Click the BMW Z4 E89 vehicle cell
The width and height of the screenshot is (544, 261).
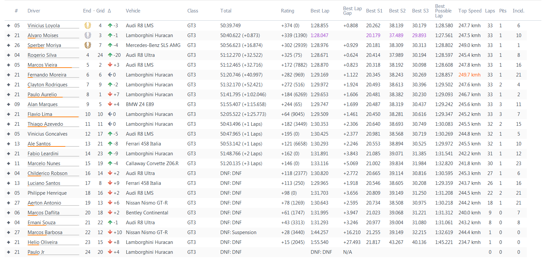(140, 104)
